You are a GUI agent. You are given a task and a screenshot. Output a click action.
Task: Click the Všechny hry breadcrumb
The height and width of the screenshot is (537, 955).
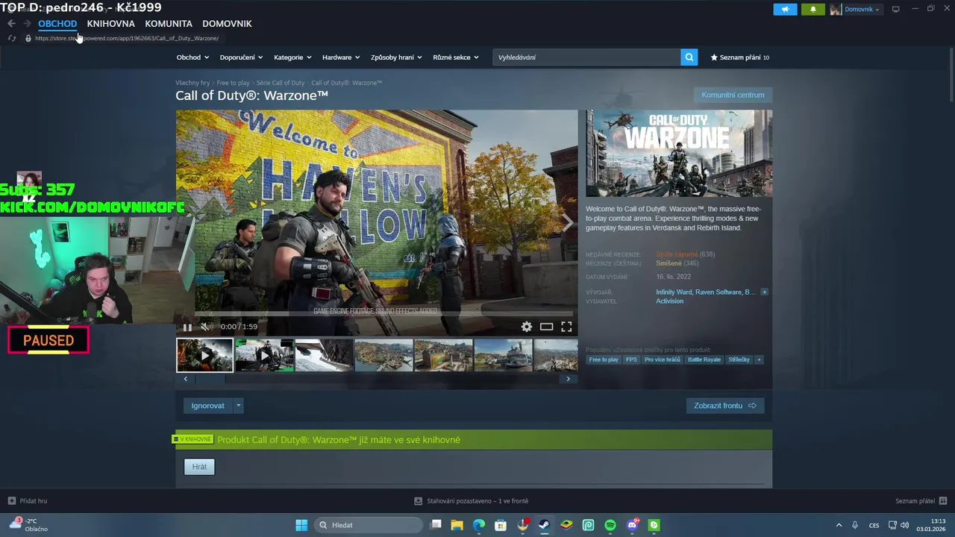point(192,83)
